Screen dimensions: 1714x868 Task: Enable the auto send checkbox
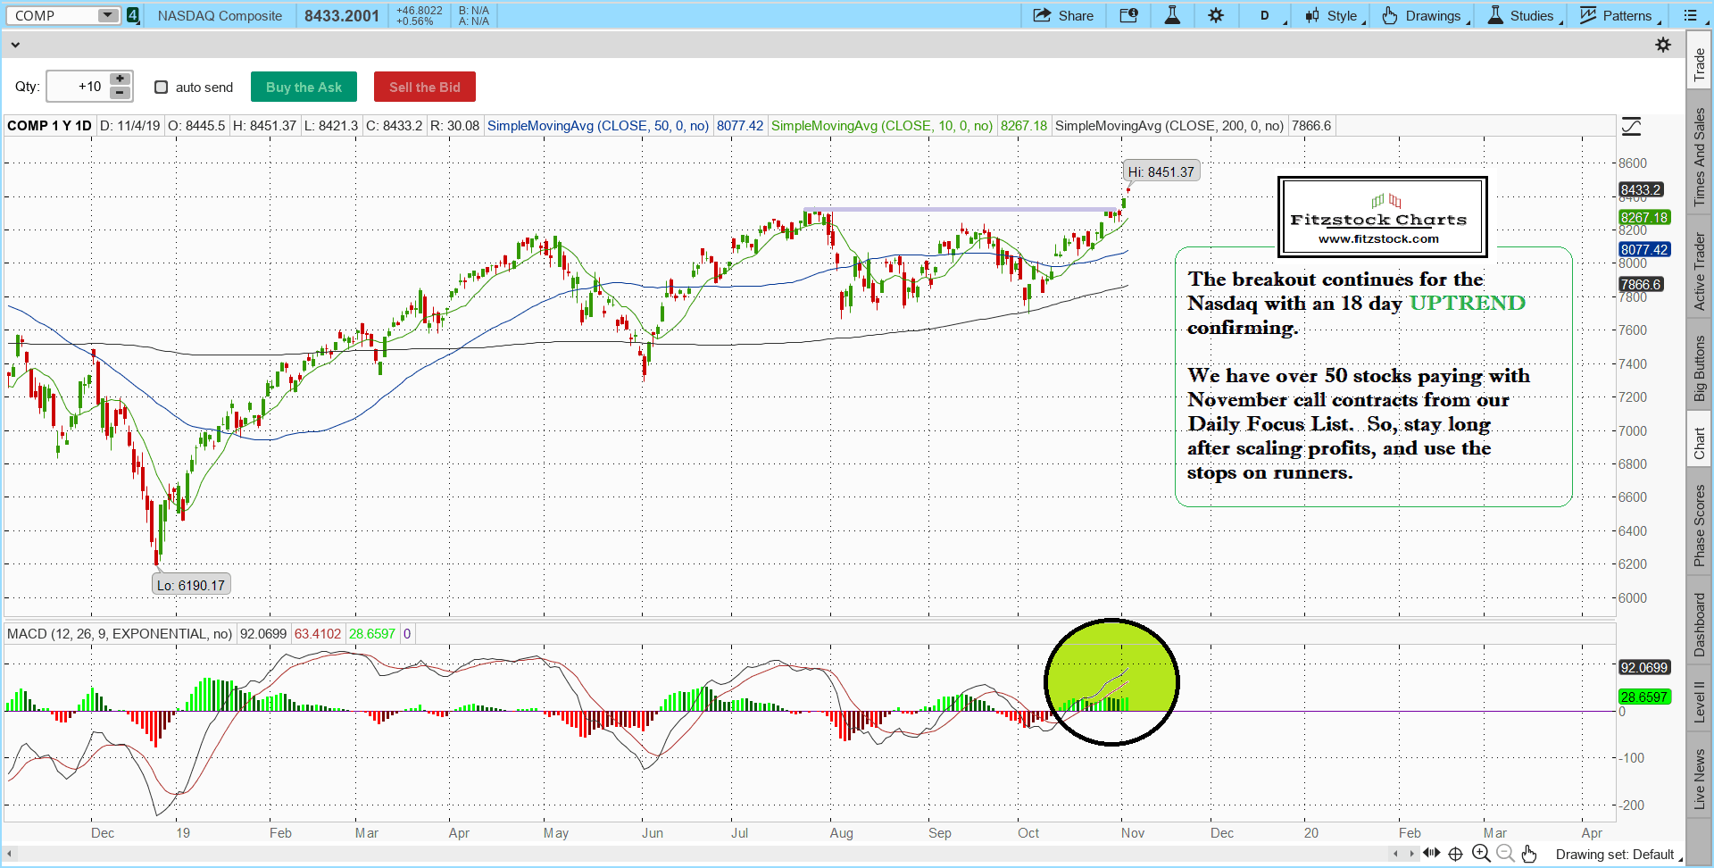click(162, 88)
